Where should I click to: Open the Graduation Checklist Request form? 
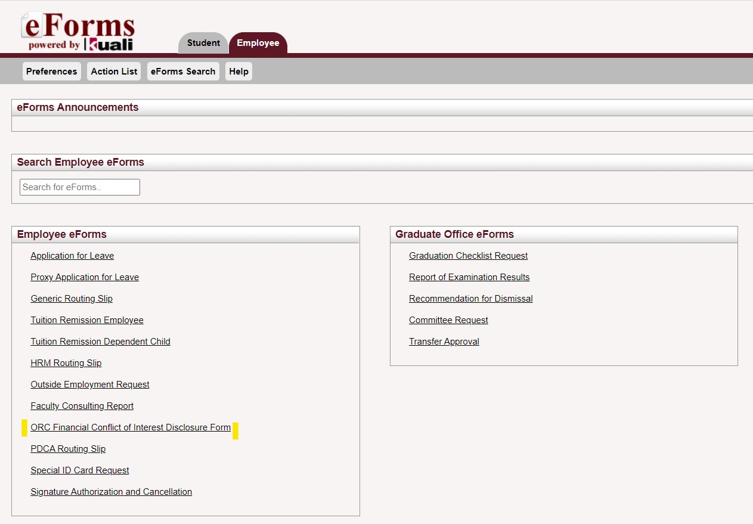(x=468, y=256)
